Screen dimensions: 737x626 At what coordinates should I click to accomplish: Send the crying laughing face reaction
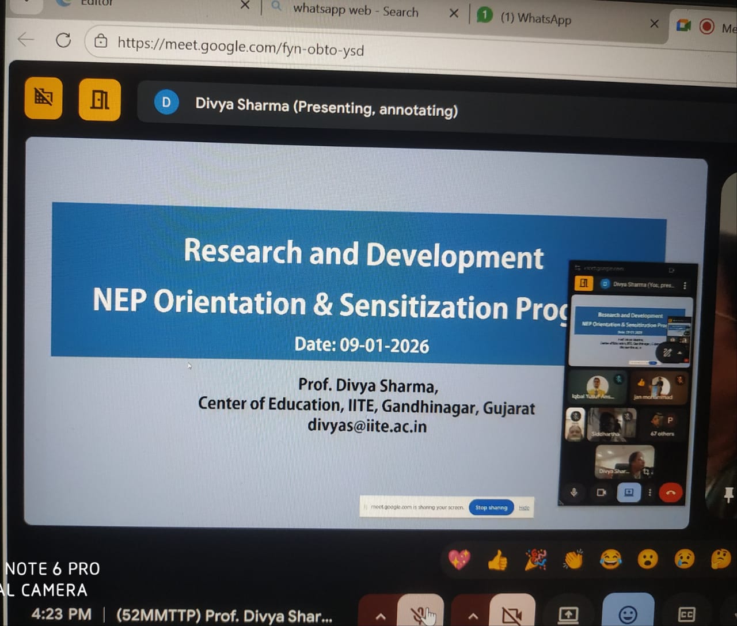pyautogui.click(x=610, y=559)
